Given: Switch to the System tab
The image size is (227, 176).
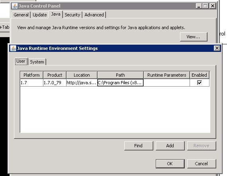Looking at the screenshot, I should pyautogui.click(x=37, y=62).
